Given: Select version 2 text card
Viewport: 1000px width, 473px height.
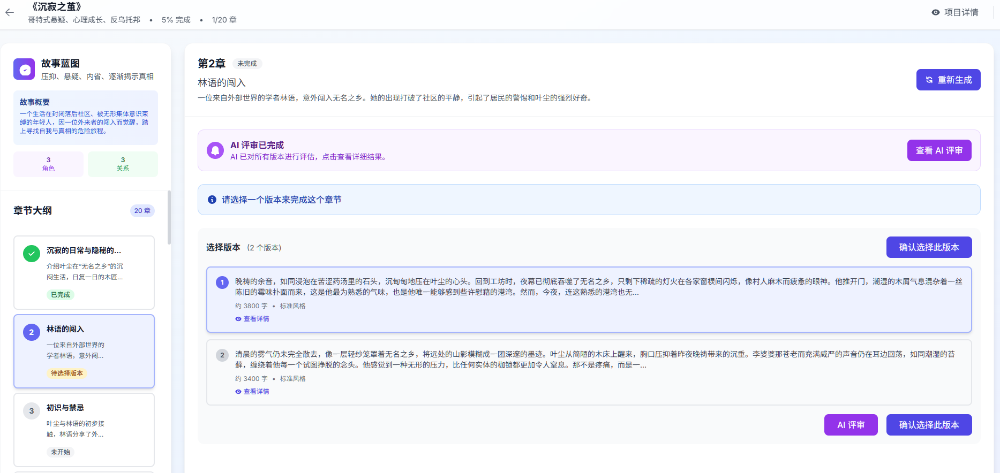Looking at the screenshot, I should [x=589, y=372].
